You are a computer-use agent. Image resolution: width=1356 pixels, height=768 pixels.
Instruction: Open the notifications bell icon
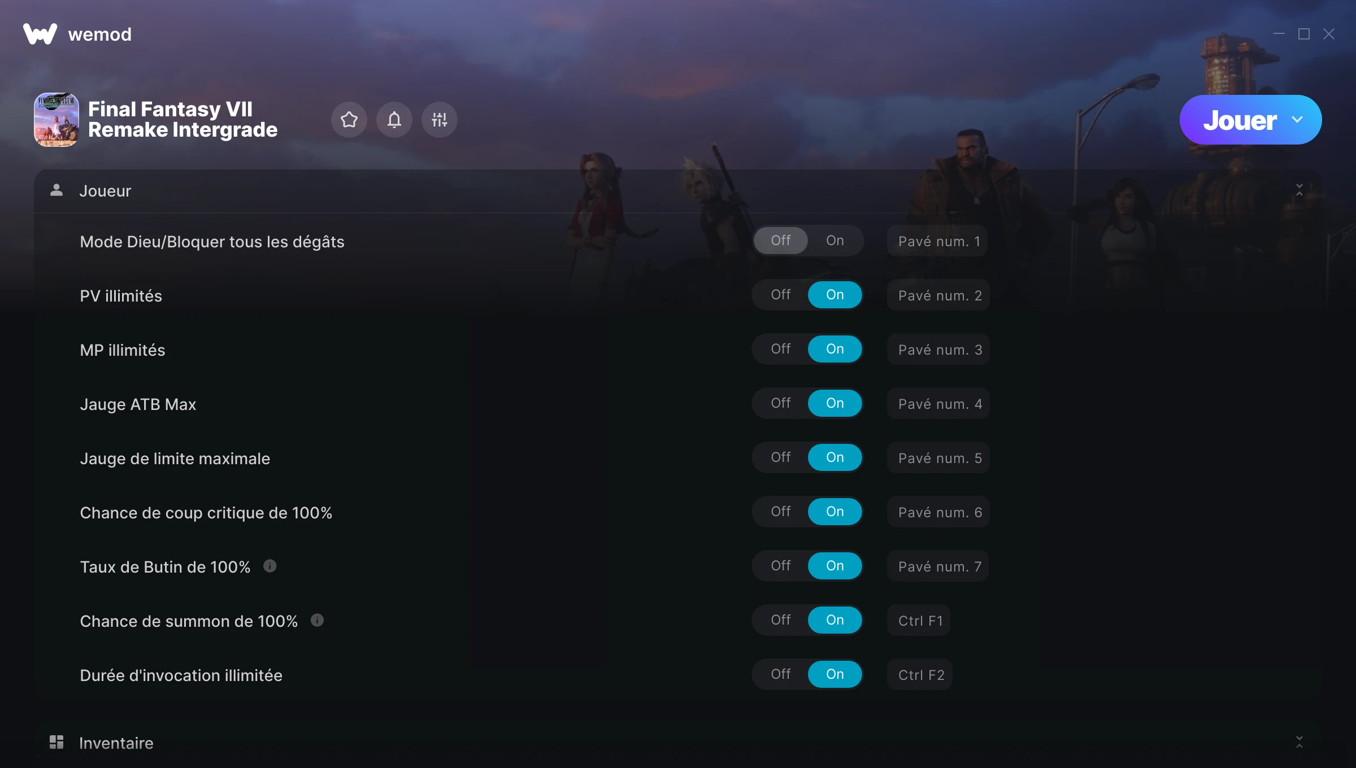(394, 120)
